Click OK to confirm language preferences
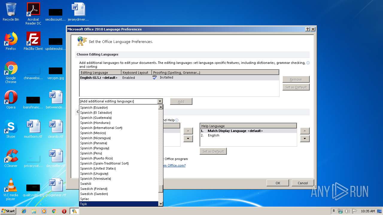383x215 pixels. click(278, 183)
